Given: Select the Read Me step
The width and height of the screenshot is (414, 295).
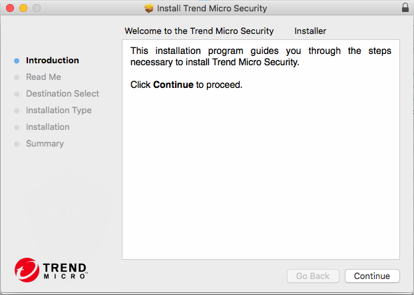Looking at the screenshot, I should click(43, 77).
